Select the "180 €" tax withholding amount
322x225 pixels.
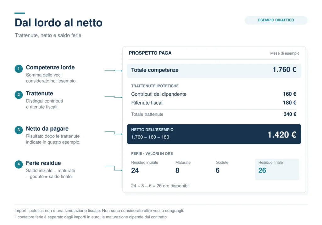coord(289,103)
